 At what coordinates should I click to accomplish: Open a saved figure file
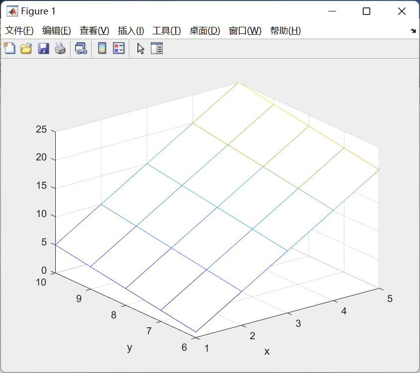pos(26,48)
